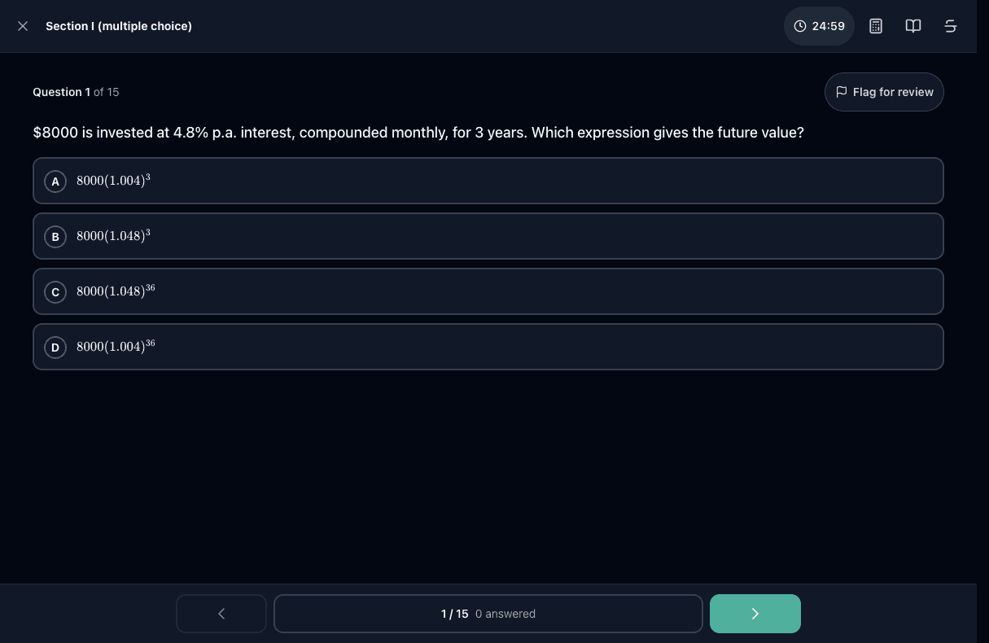Viewport: 989px width, 643px height.
Task: Click the flag icon to mark question
Action: pos(842,92)
